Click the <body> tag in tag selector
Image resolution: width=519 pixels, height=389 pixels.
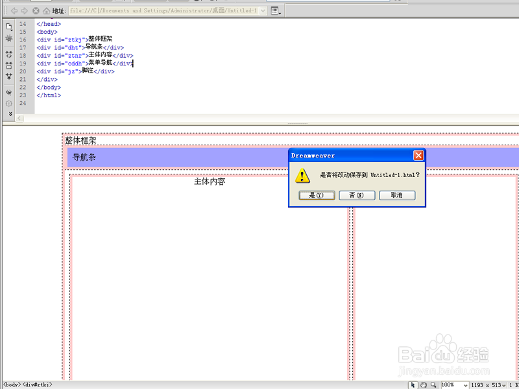click(x=12, y=384)
